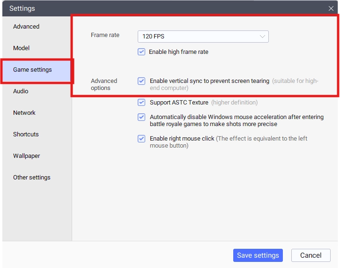
Task: Show the Shortcuts settings page
Action: pyautogui.click(x=26, y=134)
